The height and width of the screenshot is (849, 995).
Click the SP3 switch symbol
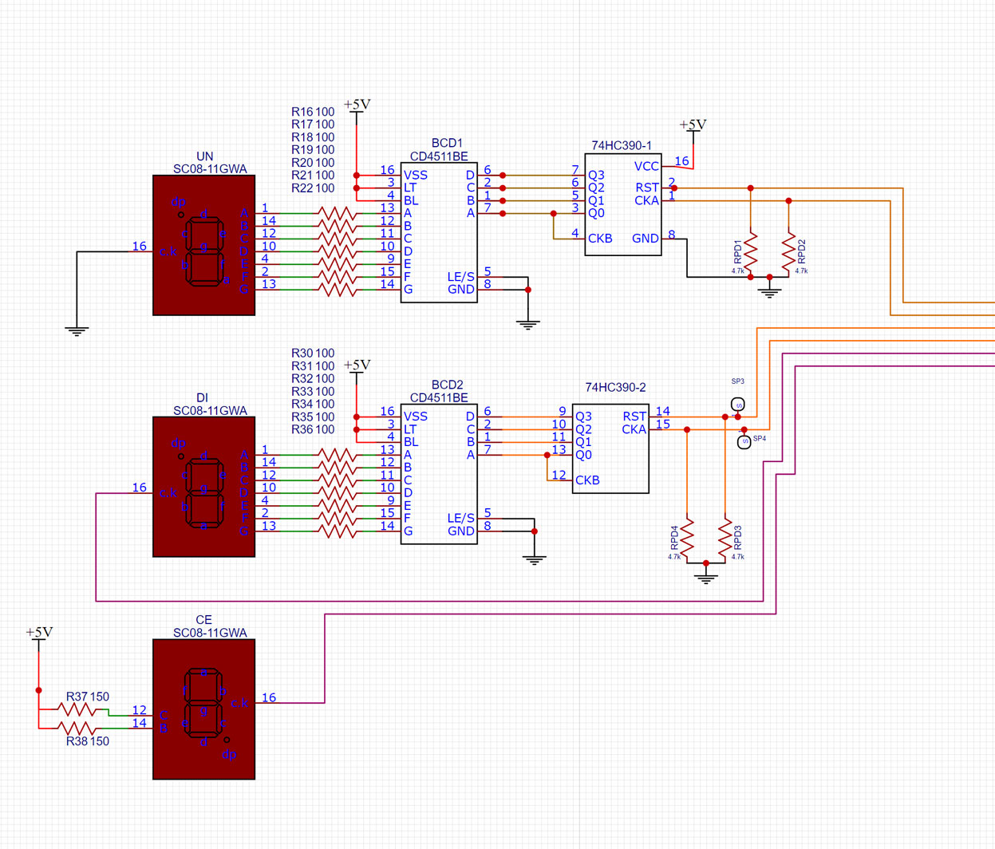[738, 405]
